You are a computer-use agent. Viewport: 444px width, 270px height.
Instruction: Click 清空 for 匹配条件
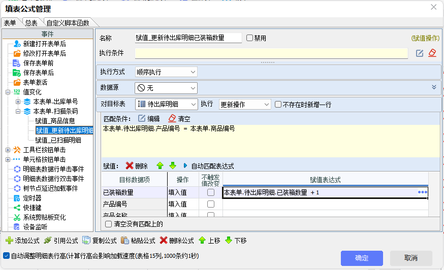coord(179,119)
